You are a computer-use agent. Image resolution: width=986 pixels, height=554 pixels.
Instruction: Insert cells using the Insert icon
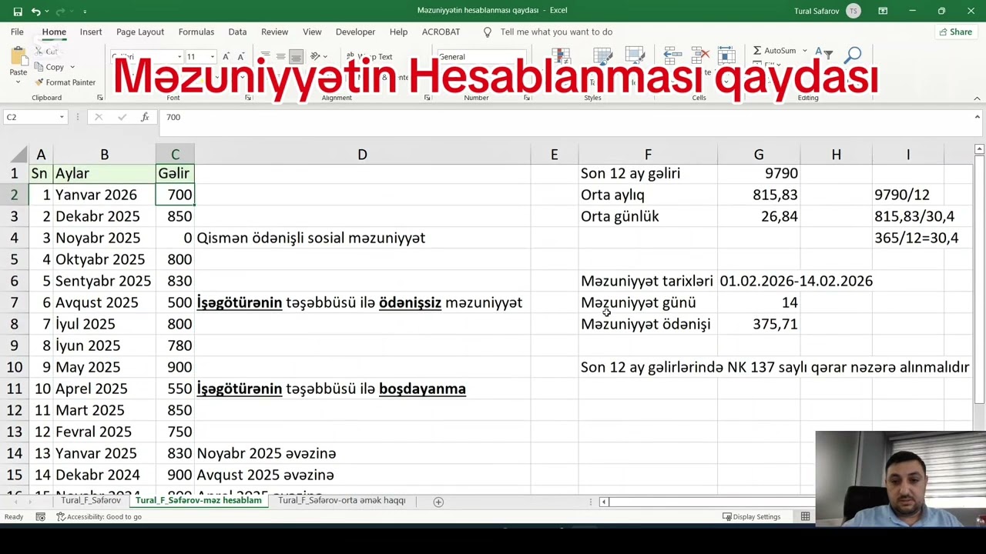[x=672, y=55]
